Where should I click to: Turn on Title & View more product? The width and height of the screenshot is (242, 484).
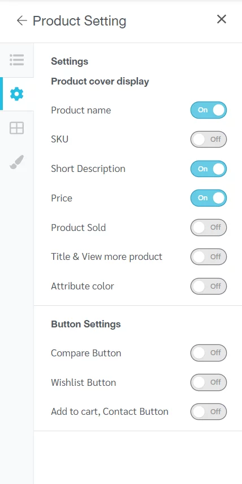click(x=209, y=257)
